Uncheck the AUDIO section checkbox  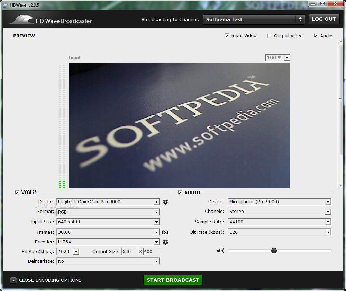(x=180, y=193)
